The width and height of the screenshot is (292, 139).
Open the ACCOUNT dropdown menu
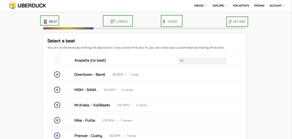(x=277, y=5)
